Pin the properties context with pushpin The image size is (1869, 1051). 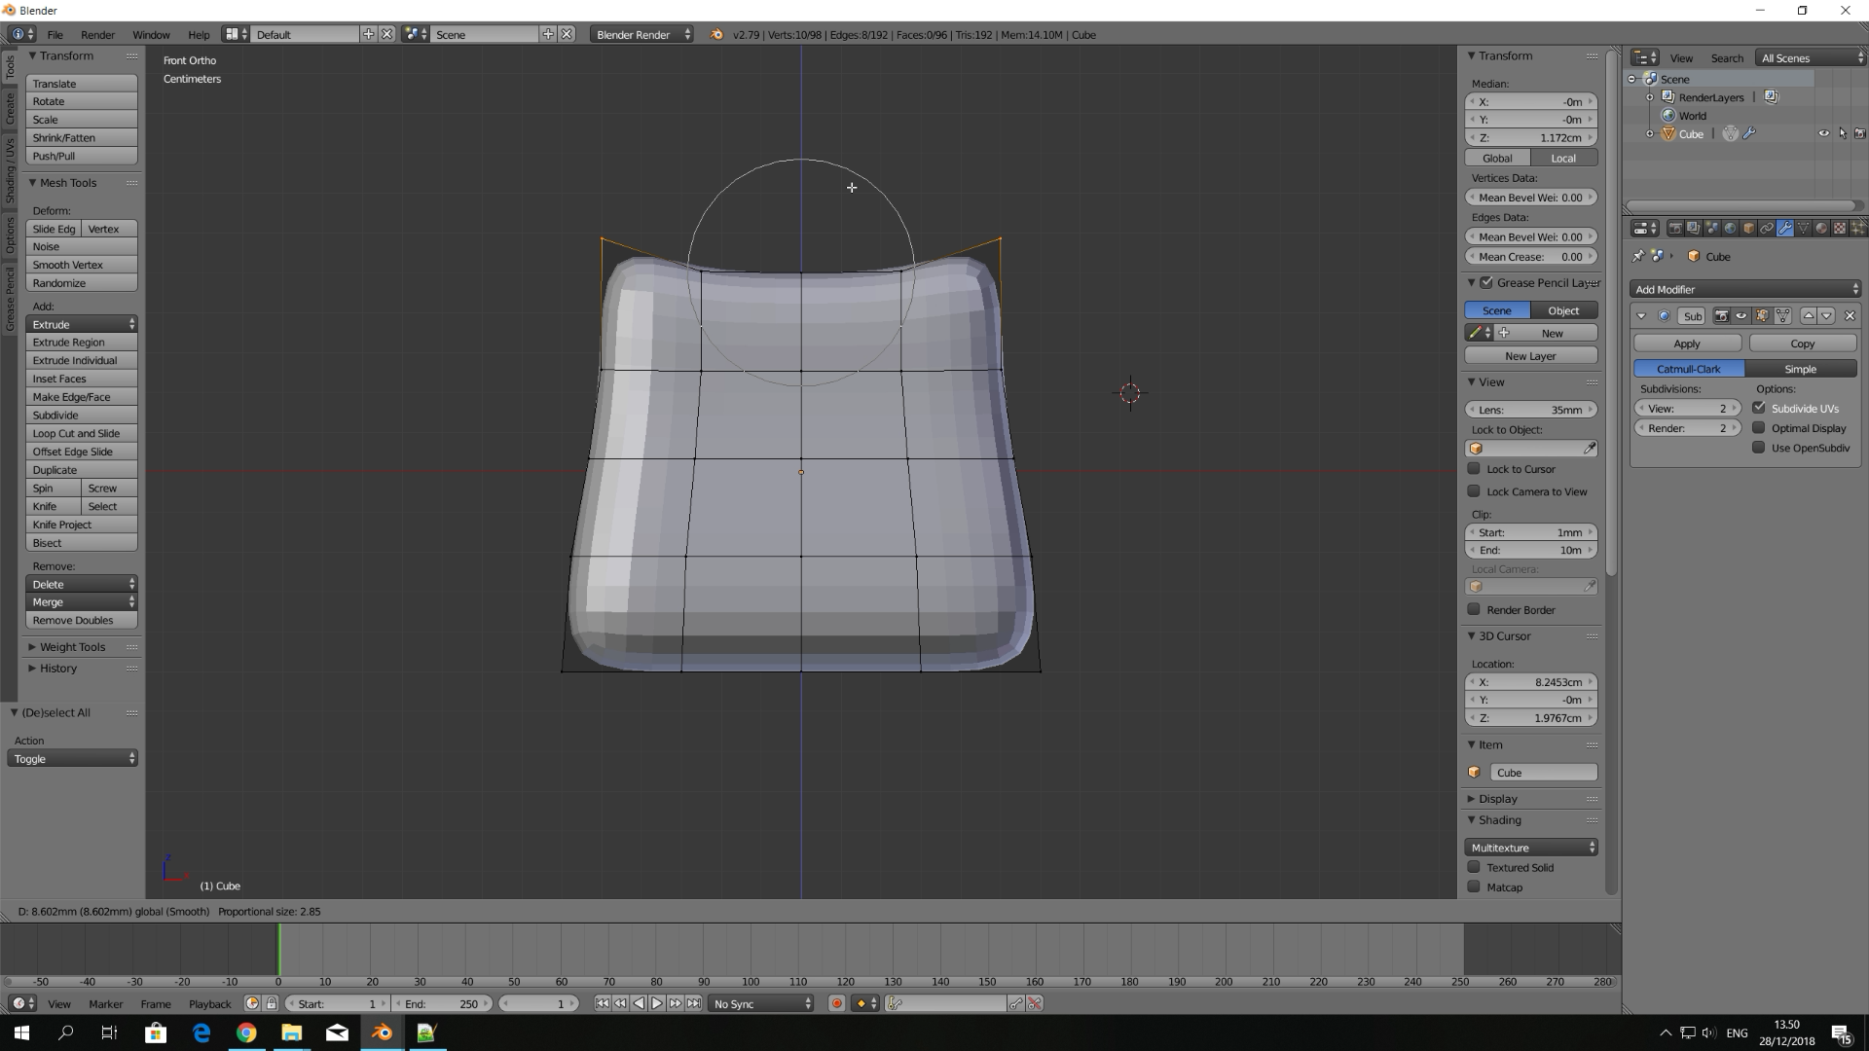1638,256
